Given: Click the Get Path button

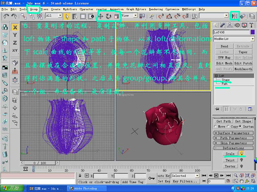Looking at the screenshot, I should coord(224,121).
